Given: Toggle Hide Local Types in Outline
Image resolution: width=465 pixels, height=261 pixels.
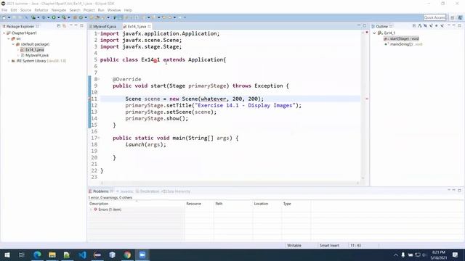Looking at the screenshot, I should point(442,26).
